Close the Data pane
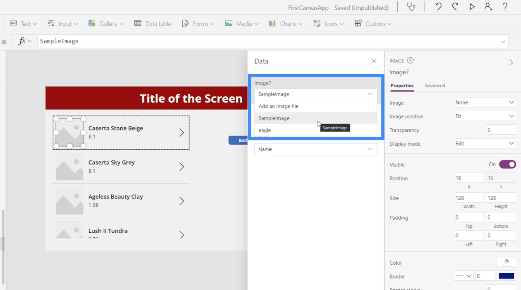 point(374,61)
